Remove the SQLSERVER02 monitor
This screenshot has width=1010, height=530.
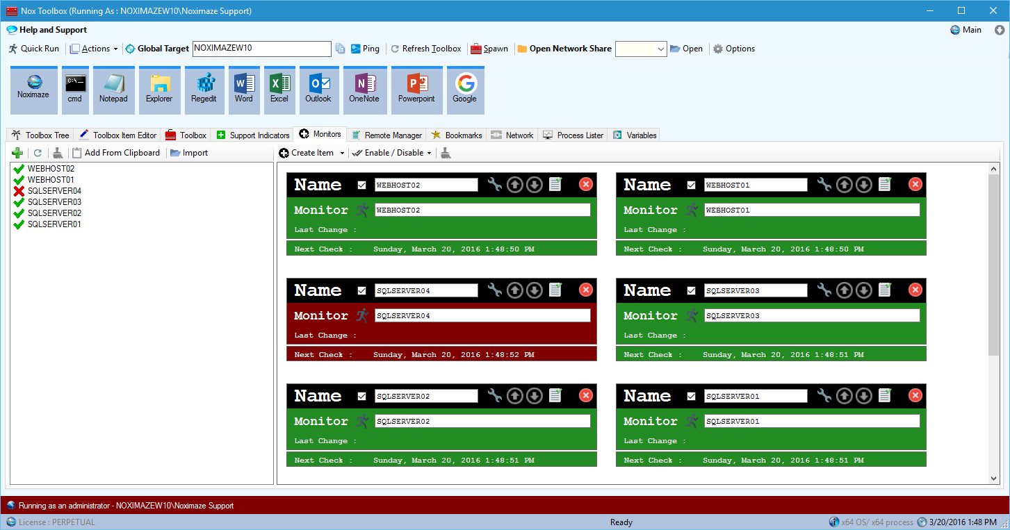[585, 395]
